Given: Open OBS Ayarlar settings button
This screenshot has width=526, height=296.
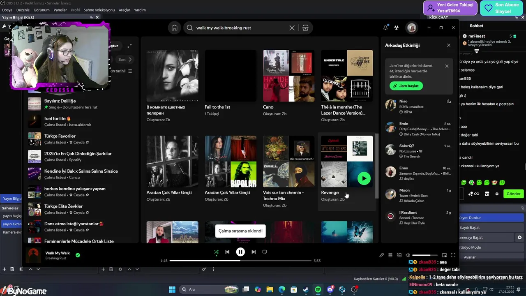Looking at the screenshot, I should (x=491, y=257).
